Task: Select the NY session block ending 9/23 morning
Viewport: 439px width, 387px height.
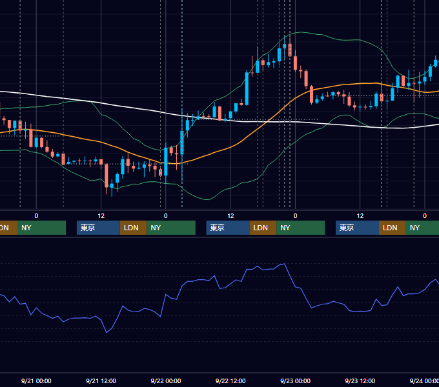Action: [301, 228]
